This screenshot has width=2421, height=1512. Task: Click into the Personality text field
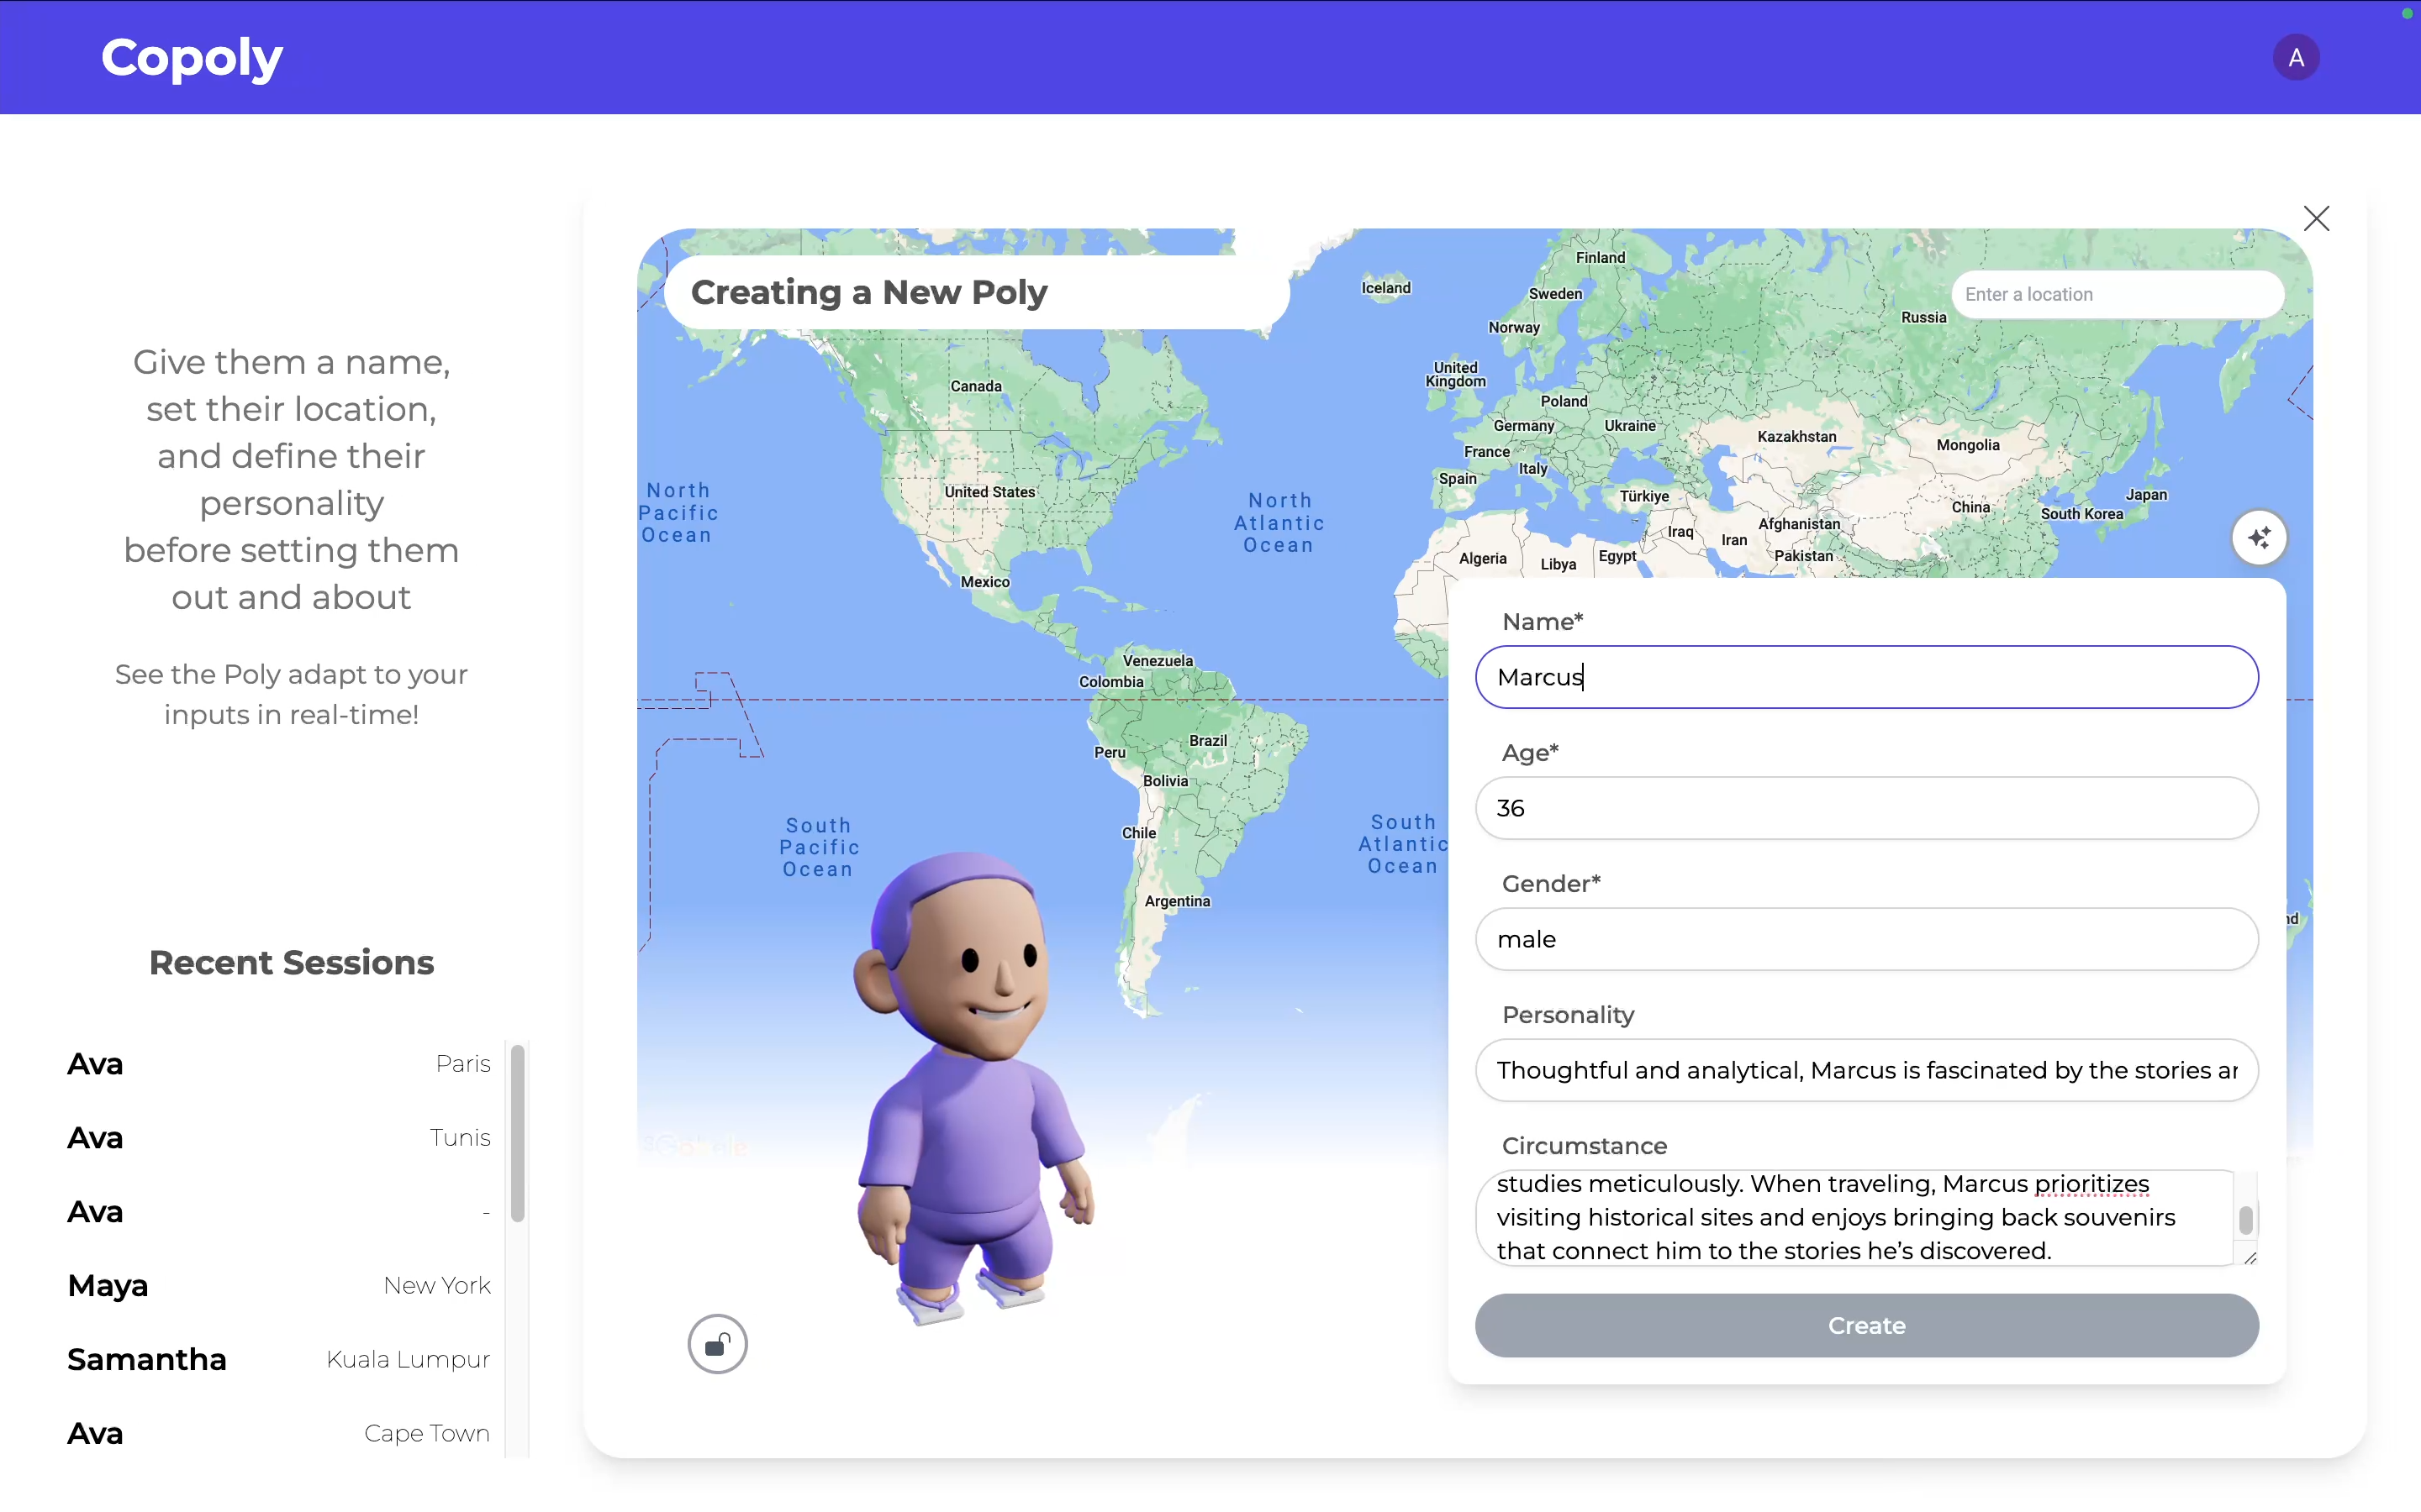click(x=1866, y=1070)
